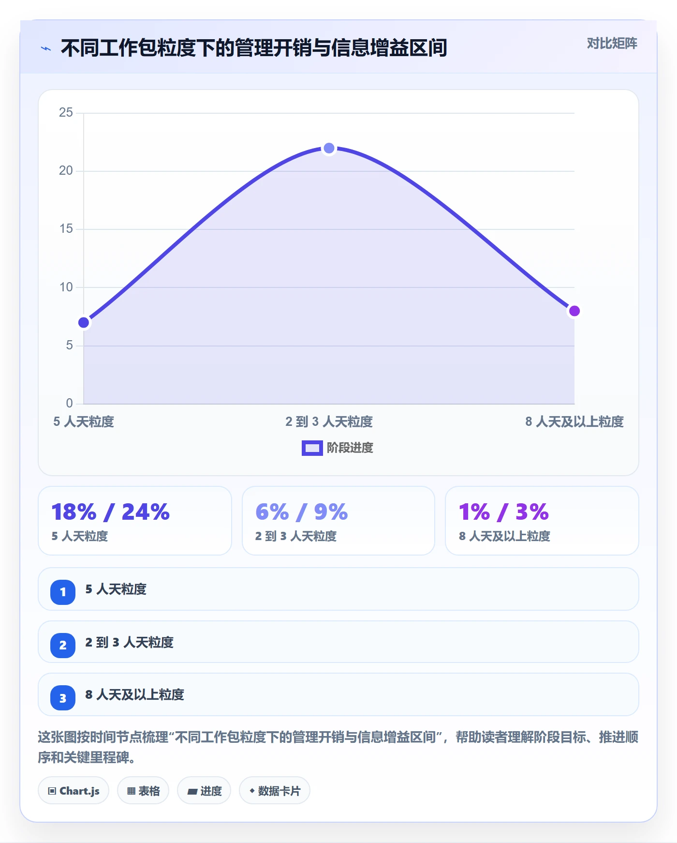Screen dimensions: 677x843
Task: Click the chart title 不同工作包粒度下的管理开销与信息增益区间
Action: tap(254, 48)
